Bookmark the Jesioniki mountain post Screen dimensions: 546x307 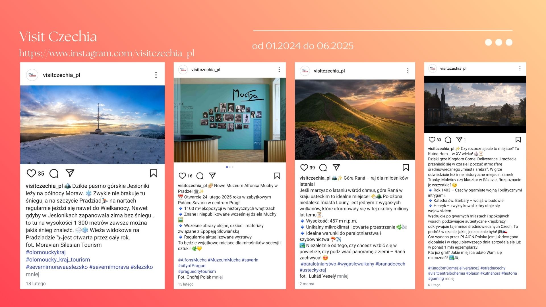coord(154,173)
